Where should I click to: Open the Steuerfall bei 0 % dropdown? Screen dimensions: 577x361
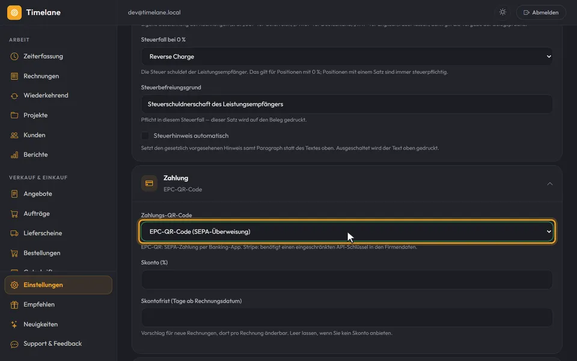[x=347, y=57]
